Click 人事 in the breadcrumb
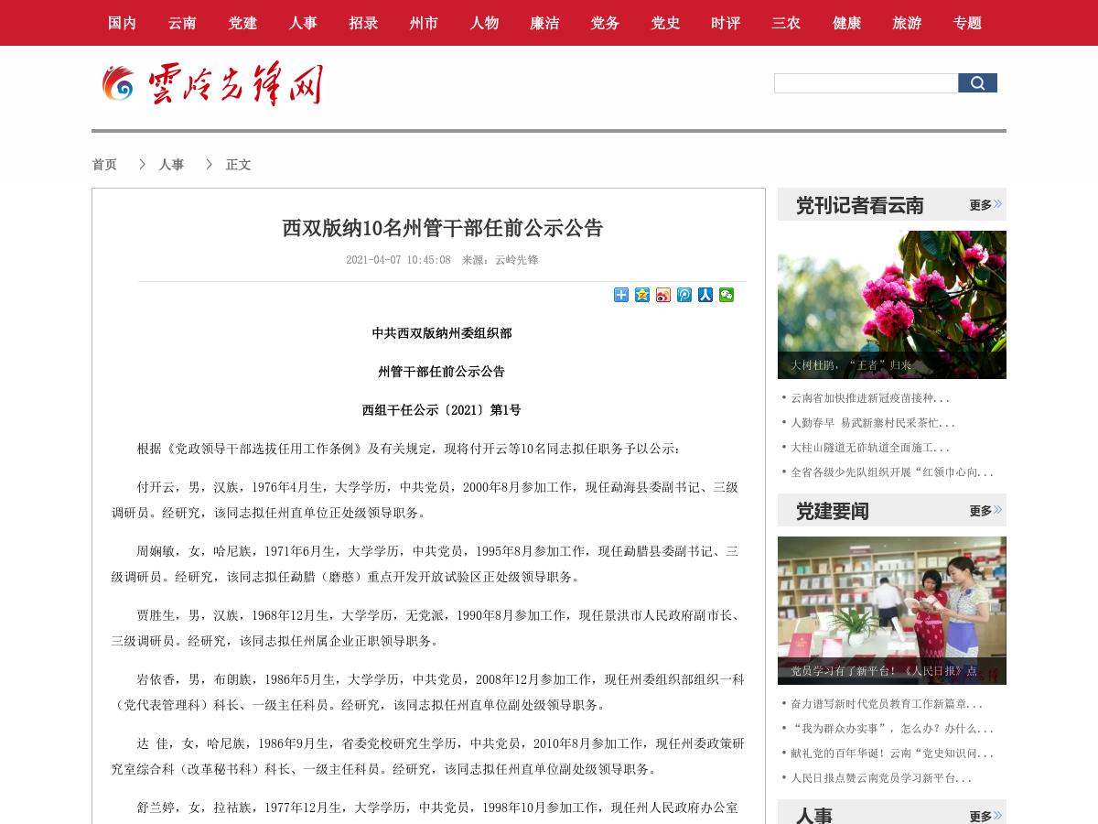The image size is (1098, 824). coord(171,165)
